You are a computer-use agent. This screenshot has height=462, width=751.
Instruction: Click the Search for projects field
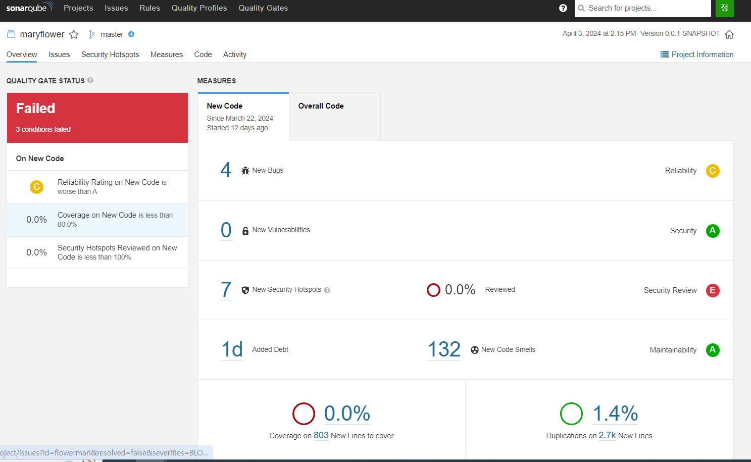pos(642,8)
